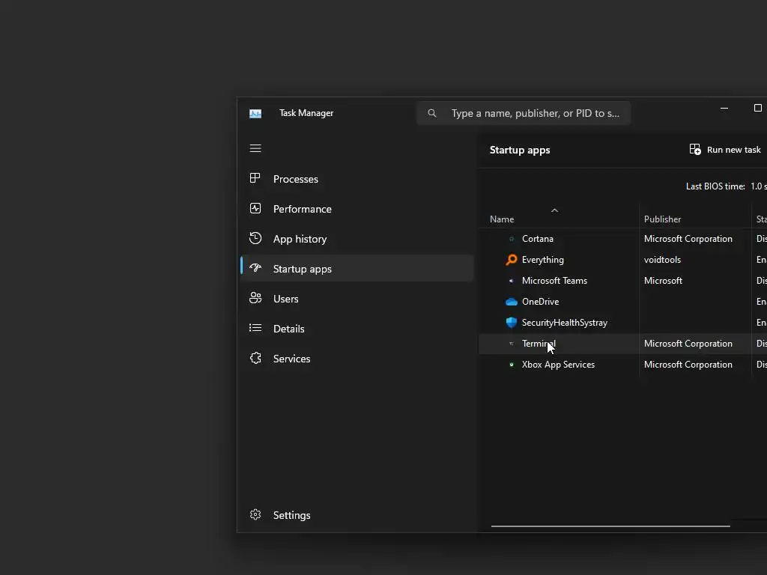Click the Terminal row icon
This screenshot has width=767, height=575.
pos(512,344)
